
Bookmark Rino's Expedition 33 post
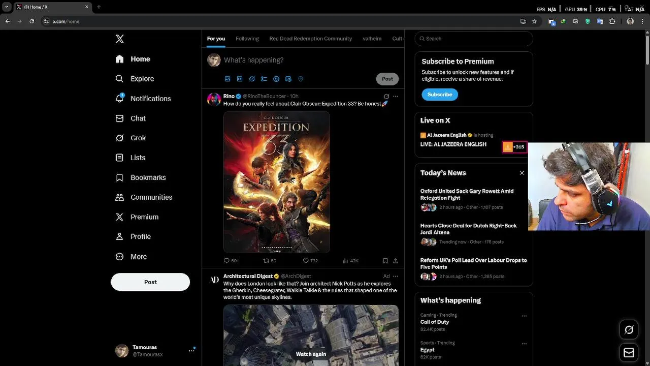click(x=385, y=261)
